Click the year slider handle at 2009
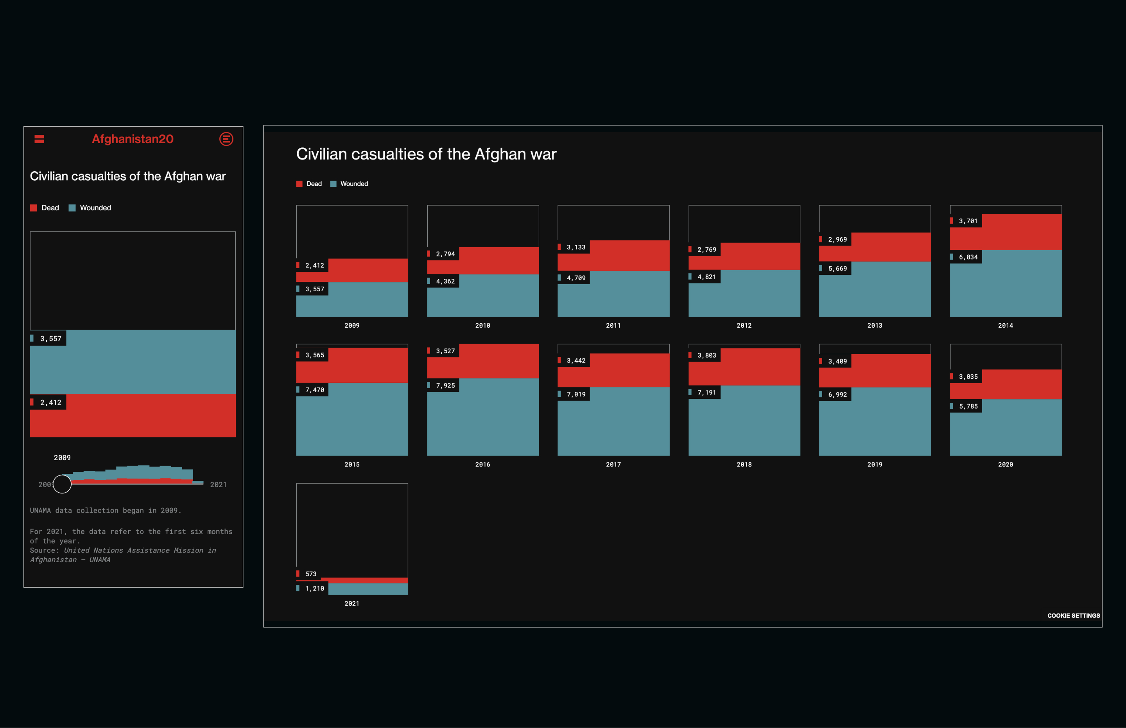This screenshot has width=1126, height=728. pos(62,484)
